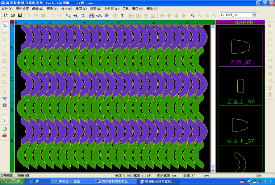
Task: Toggle the eye-S visibility icon in right sidebar
Action: point(270,74)
